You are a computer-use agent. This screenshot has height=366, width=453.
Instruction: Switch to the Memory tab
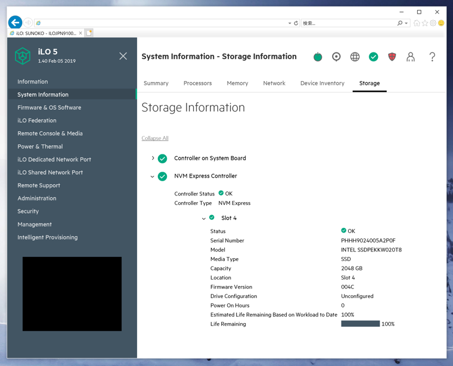coord(237,83)
